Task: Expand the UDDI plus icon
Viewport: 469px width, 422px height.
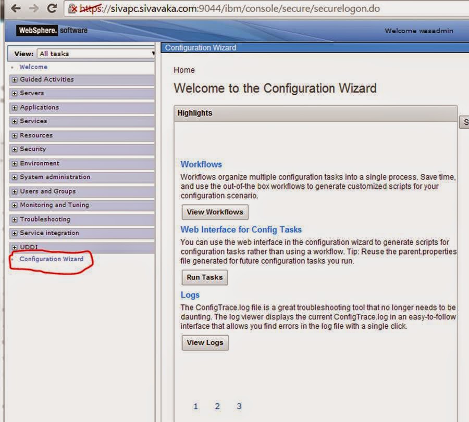Action: [x=15, y=247]
